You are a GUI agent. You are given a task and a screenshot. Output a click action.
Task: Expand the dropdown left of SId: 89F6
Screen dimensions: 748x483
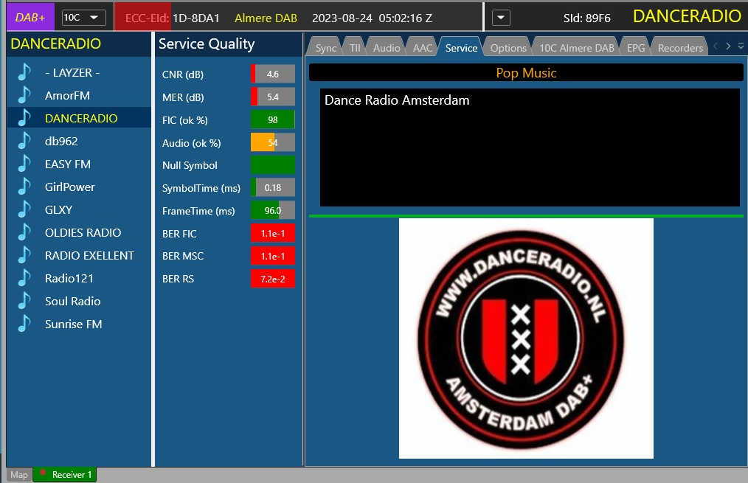tap(501, 18)
